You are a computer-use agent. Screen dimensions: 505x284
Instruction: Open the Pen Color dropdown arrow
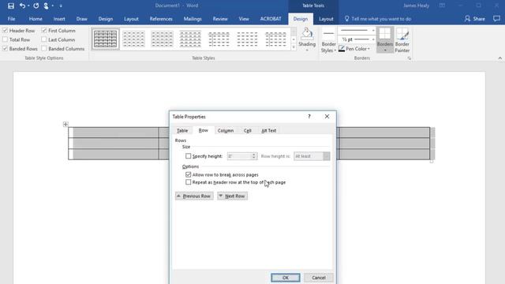[x=368, y=49]
